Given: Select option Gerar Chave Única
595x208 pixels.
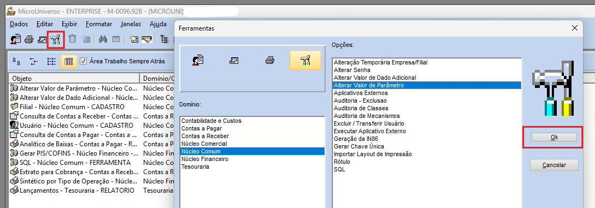Looking at the screenshot, I should 427,146.
